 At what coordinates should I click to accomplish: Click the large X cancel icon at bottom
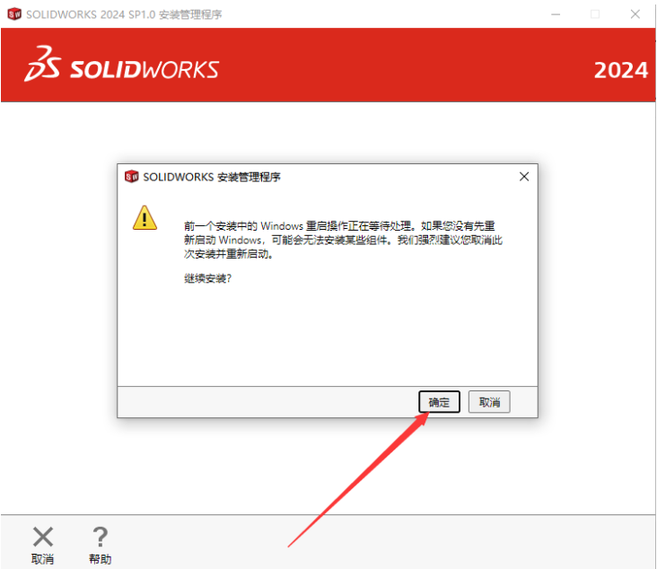tap(43, 537)
